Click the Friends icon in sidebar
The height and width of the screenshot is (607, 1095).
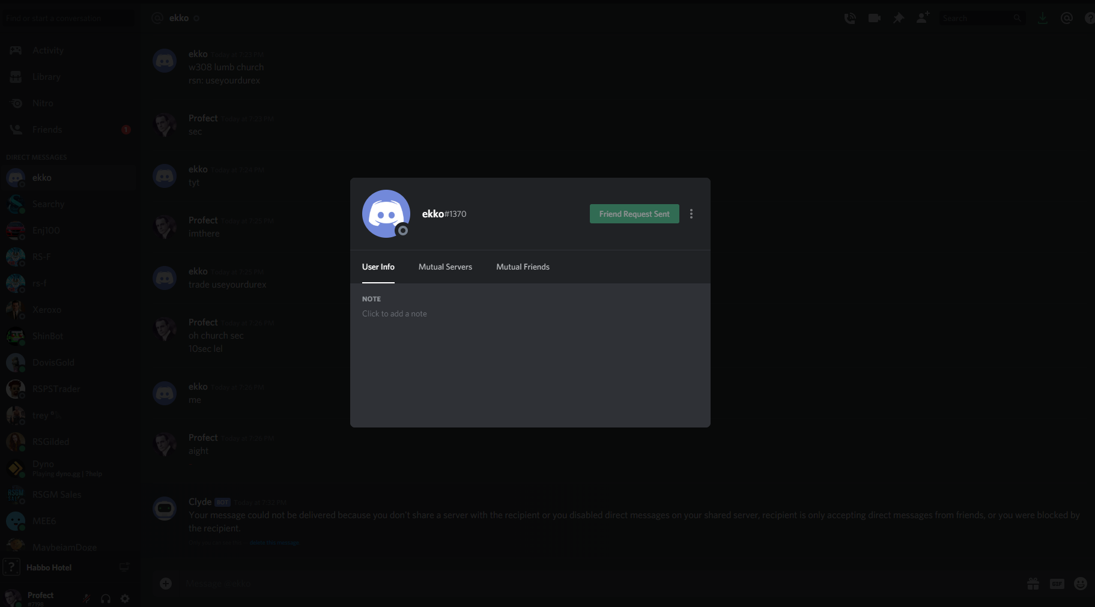(16, 130)
